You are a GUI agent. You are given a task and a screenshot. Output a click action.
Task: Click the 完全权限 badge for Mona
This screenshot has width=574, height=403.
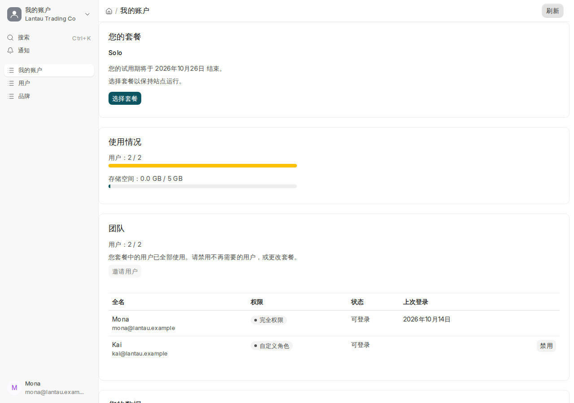pyautogui.click(x=269, y=320)
